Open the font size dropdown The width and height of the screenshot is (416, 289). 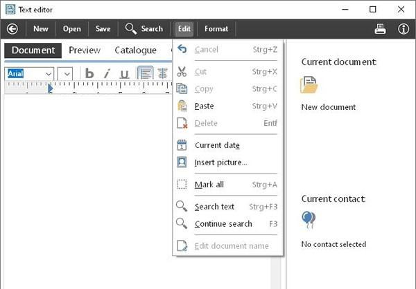pos(65,73)
